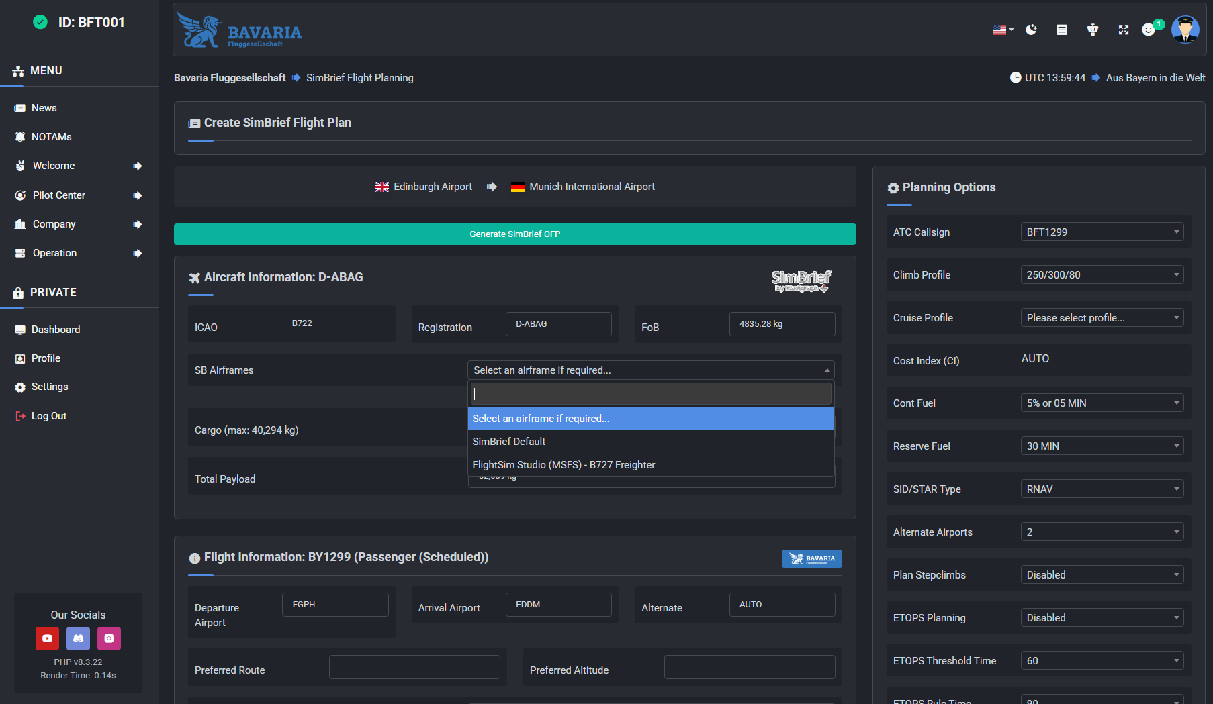Click the Departure Airport EGPH field
The image size is (1213, 704).
[335, 605]
